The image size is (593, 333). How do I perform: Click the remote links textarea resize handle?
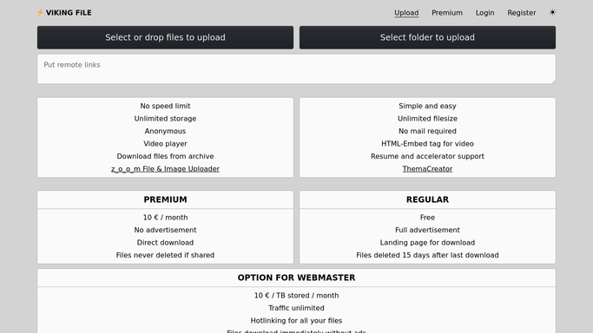point(553,82)
